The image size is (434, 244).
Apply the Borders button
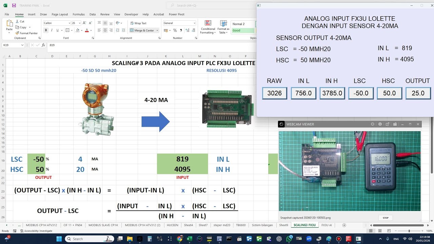(67, 30)
